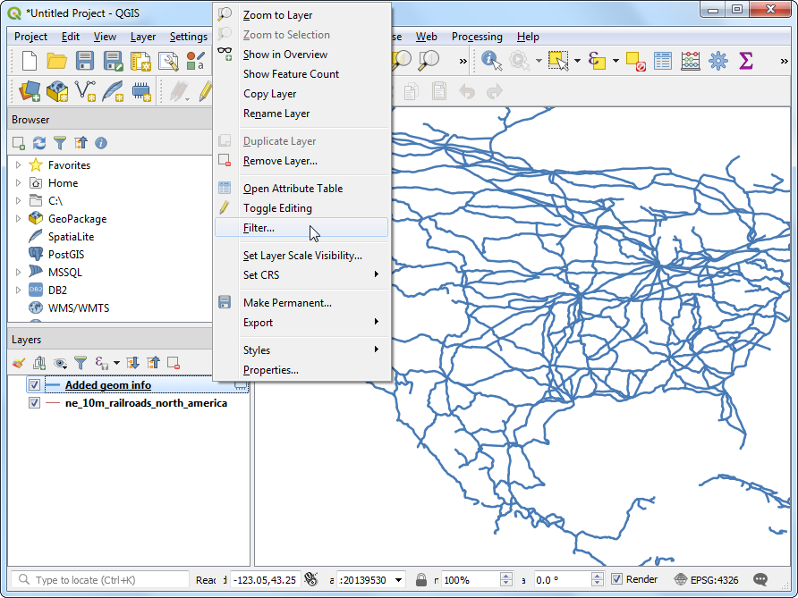Choose Properties... in the context menu

270,370
